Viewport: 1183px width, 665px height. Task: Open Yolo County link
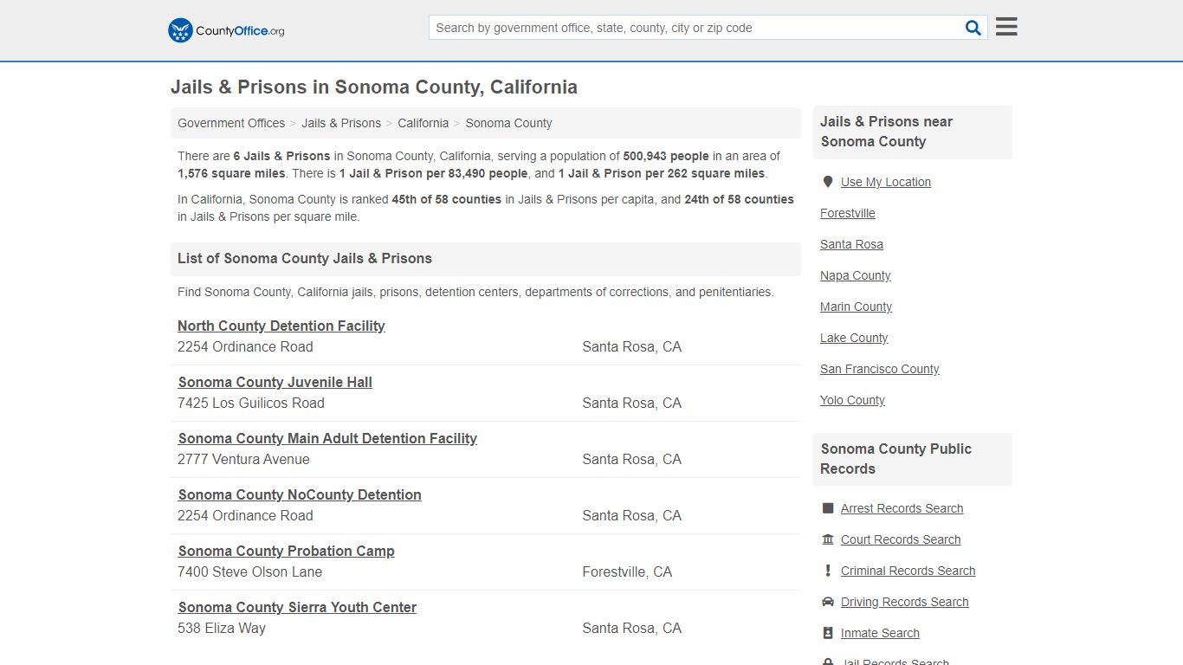[853, 400]
